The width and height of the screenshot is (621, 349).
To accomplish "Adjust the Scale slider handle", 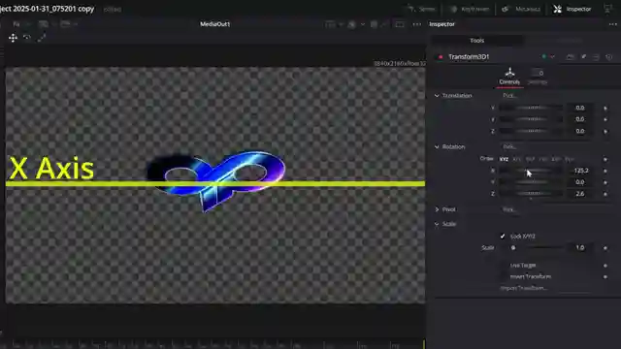I will 513,248.
